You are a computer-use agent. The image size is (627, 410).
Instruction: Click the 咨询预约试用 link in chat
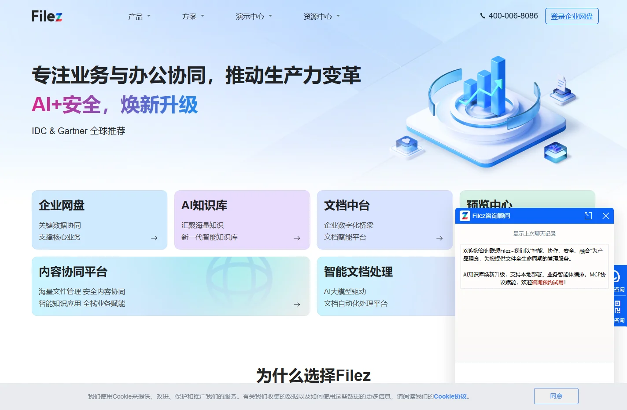pos(548,283)
